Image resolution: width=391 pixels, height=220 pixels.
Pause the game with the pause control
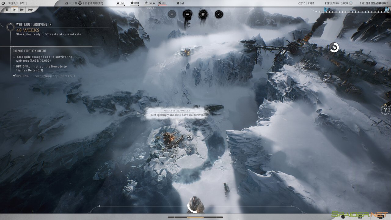pyautogui.click(x=7, y=9)
